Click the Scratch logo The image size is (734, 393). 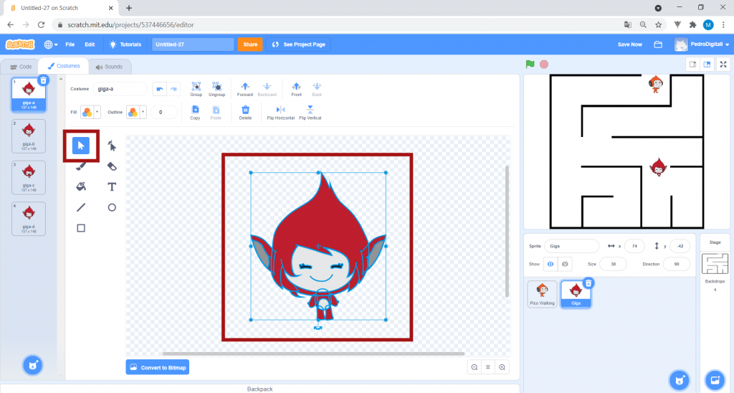point(20,44)
